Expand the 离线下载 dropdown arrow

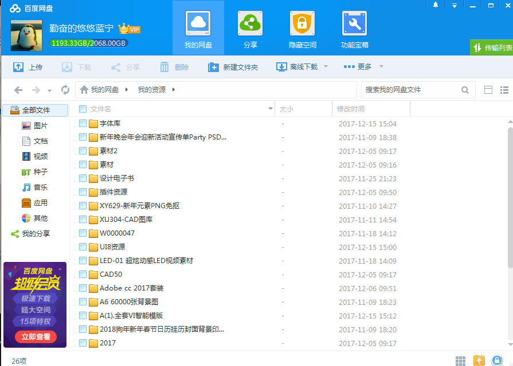(326, 66)
